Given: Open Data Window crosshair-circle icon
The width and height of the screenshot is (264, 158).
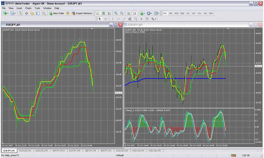Looking at the screenshot, I should (x=26, y=13).
